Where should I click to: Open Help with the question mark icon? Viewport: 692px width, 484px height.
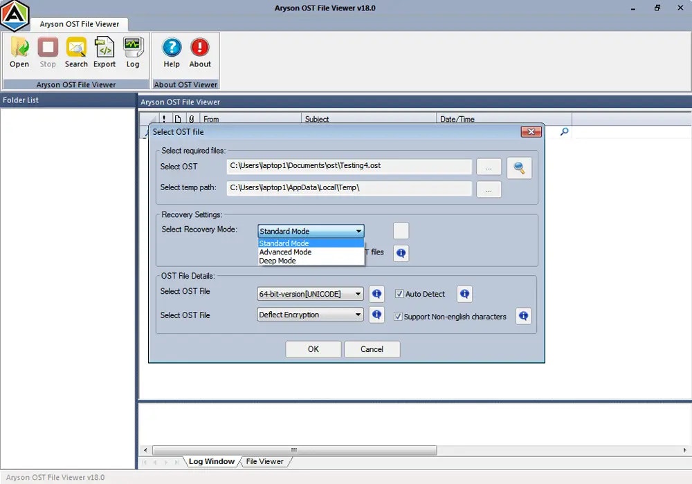pyautogui.click(x=172, y=53)
